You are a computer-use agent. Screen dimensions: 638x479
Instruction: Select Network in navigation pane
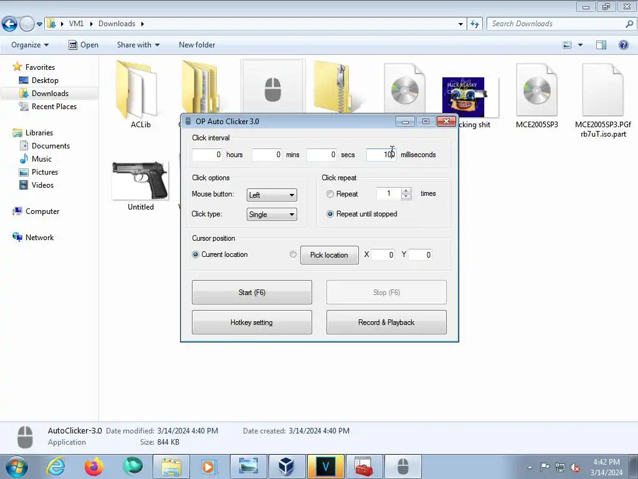click(39, 238)
